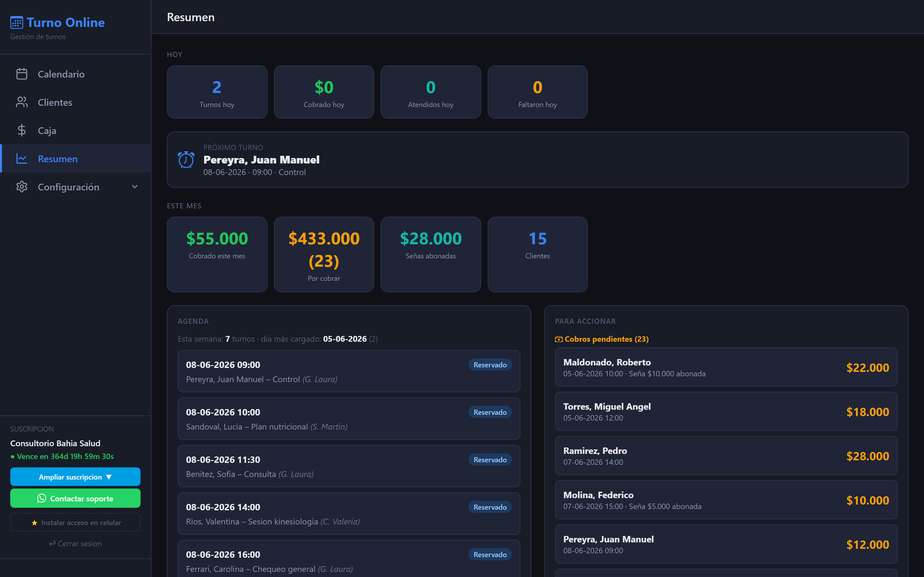Click the Esta semana 7 turnos summary

(x=278, y=339)
